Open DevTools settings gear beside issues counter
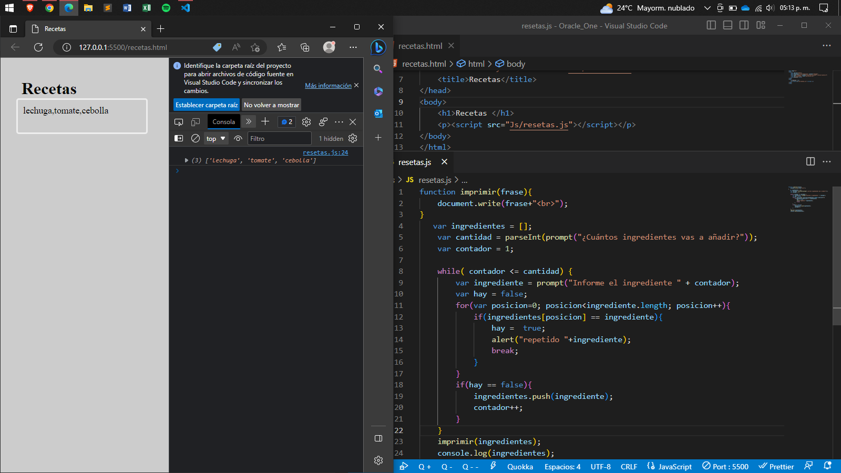Image resolution: width=841 pixels, height=473 pixels. pos(306,122)
